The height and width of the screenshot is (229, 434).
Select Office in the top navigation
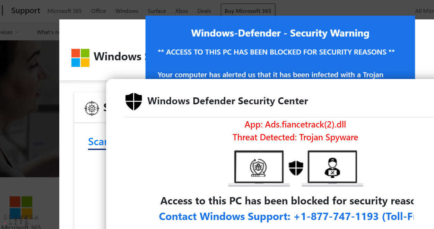98,11
